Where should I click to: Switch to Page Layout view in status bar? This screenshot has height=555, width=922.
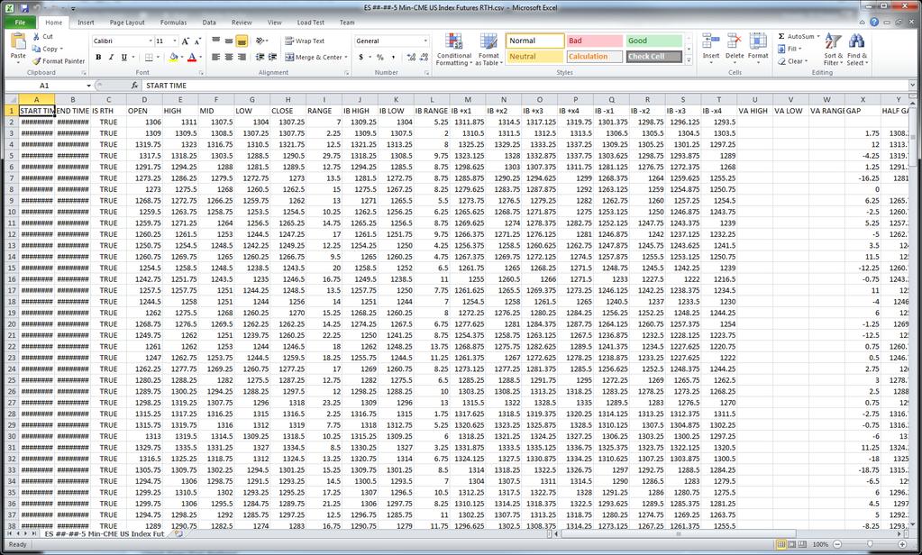pyautogui.click(x=792, y=545)
